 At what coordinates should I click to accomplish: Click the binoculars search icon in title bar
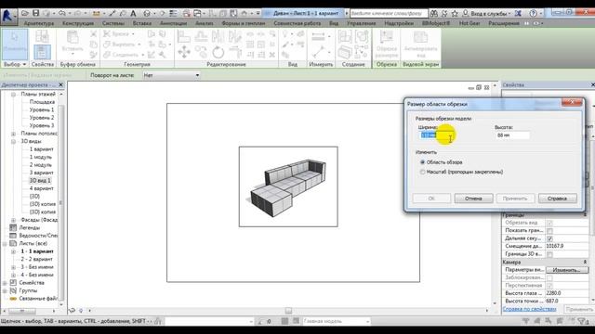coord(434,13)
